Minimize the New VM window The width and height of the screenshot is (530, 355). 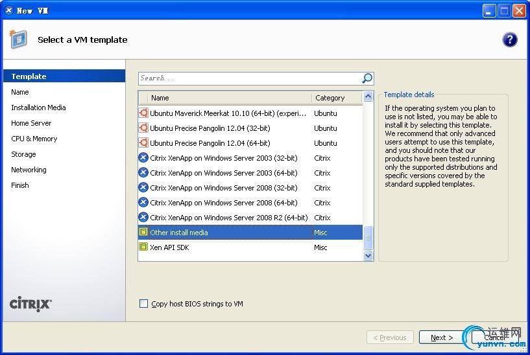pyautogui.click(x=488, y=11)
